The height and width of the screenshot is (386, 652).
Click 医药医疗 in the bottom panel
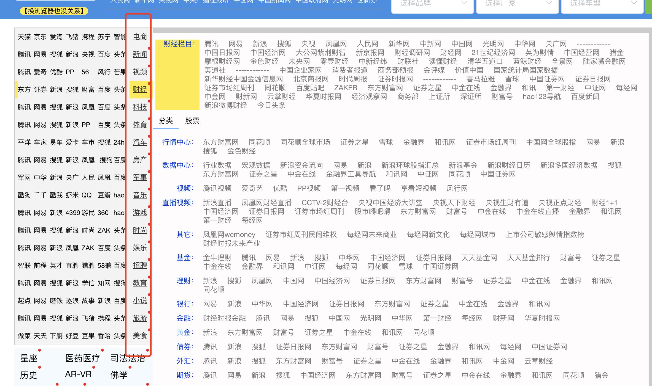point(82,358)
